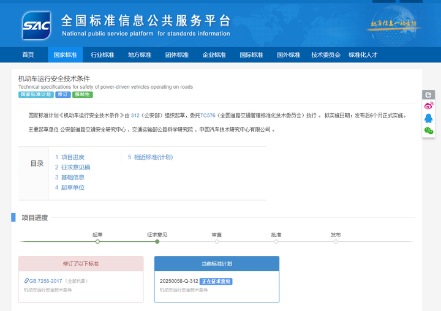Follow the 312 department link

pos(135,116)
